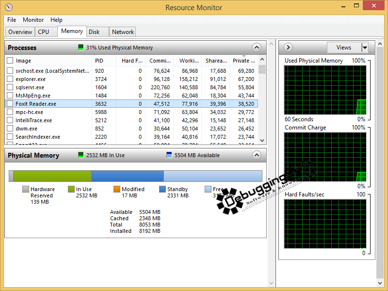The image size is (388, 291).
Task: Sort by PID column header
Action: (x=104, y=61)
